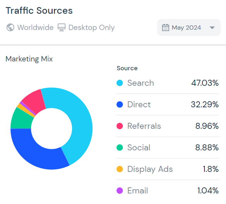Click the Display Ads orange legend dot
Image resolution: width=226 pixels, height=204 pixels.
(120, 169)
